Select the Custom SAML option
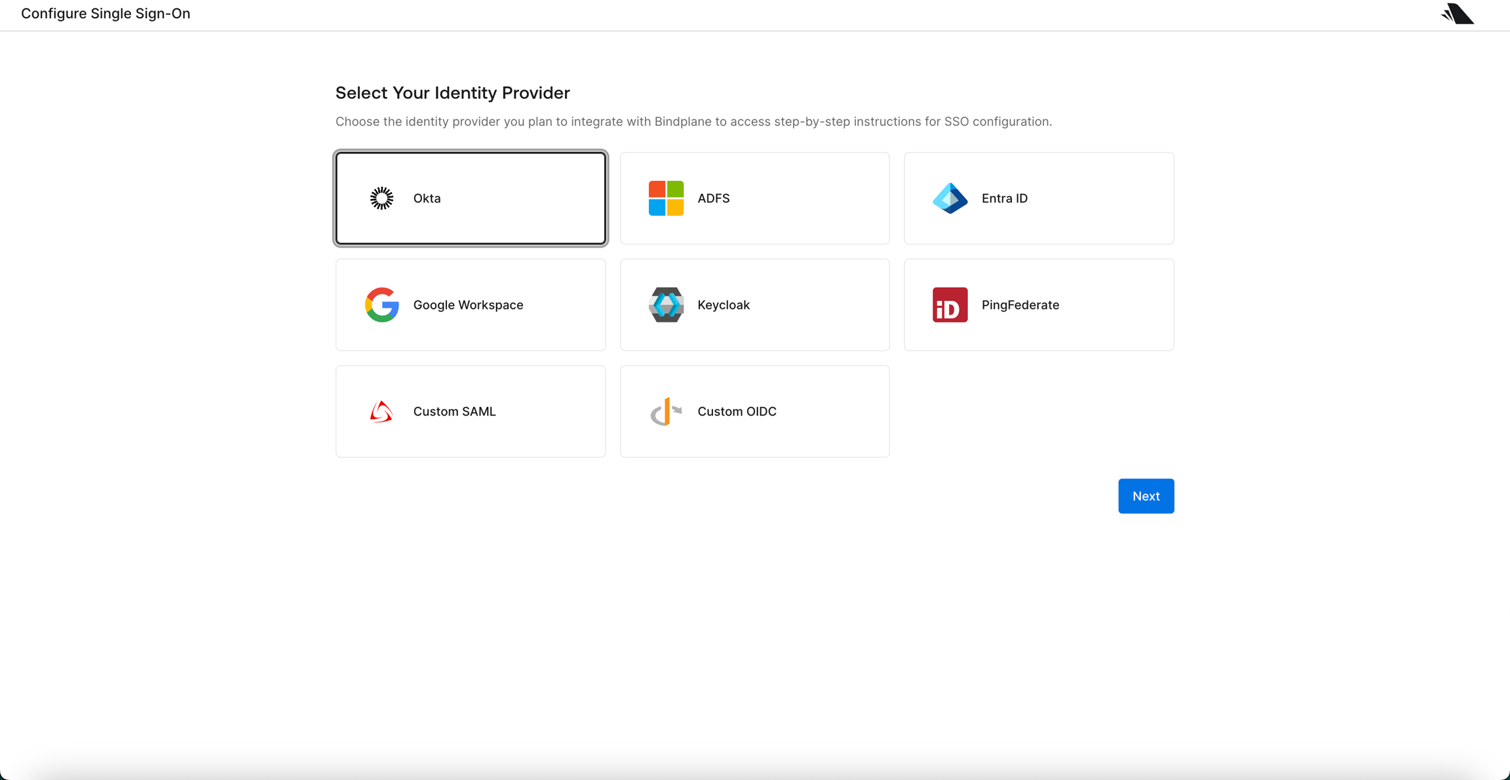 pos(470,411)
